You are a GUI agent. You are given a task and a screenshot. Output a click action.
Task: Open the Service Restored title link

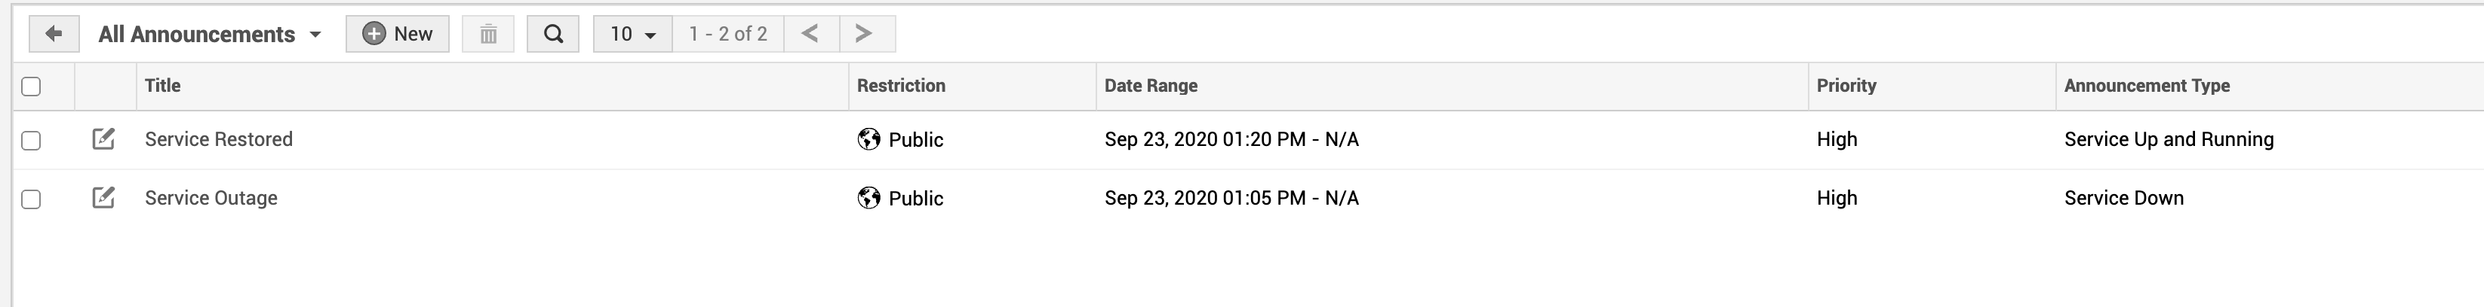click(x=219, y=139)
